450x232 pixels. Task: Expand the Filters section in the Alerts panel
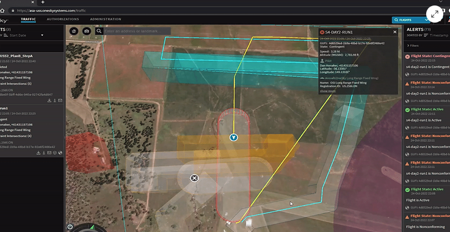click(x=413, y=46)
